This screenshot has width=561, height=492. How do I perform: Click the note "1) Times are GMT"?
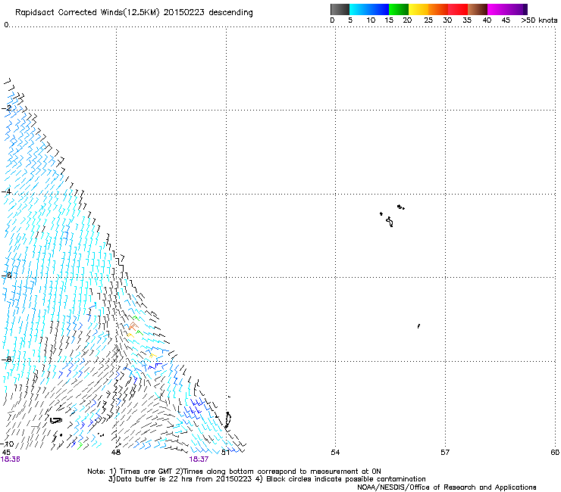(141, 472)
